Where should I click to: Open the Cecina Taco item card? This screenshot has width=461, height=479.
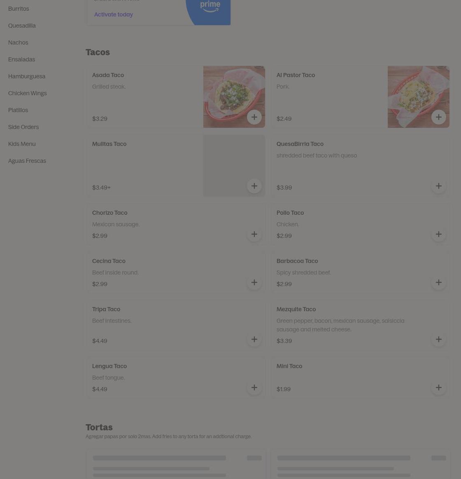click(176, 272)
